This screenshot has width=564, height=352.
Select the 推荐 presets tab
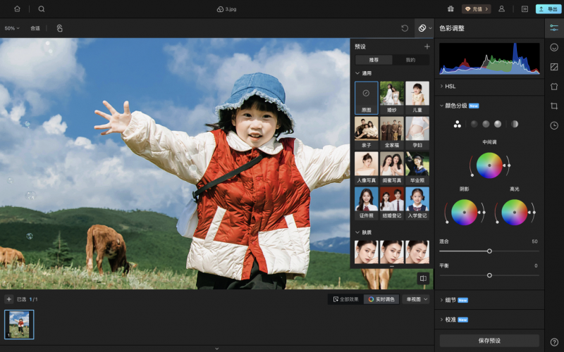(x=374, y=60)
